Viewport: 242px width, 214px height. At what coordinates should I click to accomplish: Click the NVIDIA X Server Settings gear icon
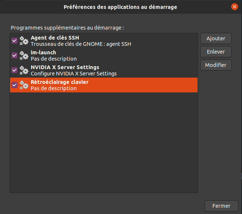point(24,70)
